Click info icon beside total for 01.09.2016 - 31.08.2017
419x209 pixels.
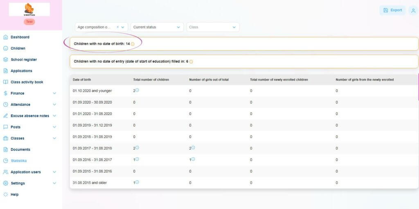[137, 159]
